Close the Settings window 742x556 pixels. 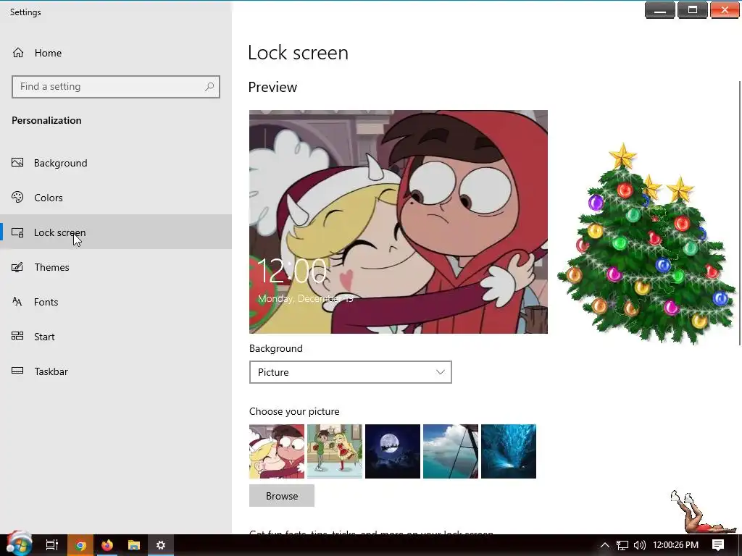tap(725, 10)
